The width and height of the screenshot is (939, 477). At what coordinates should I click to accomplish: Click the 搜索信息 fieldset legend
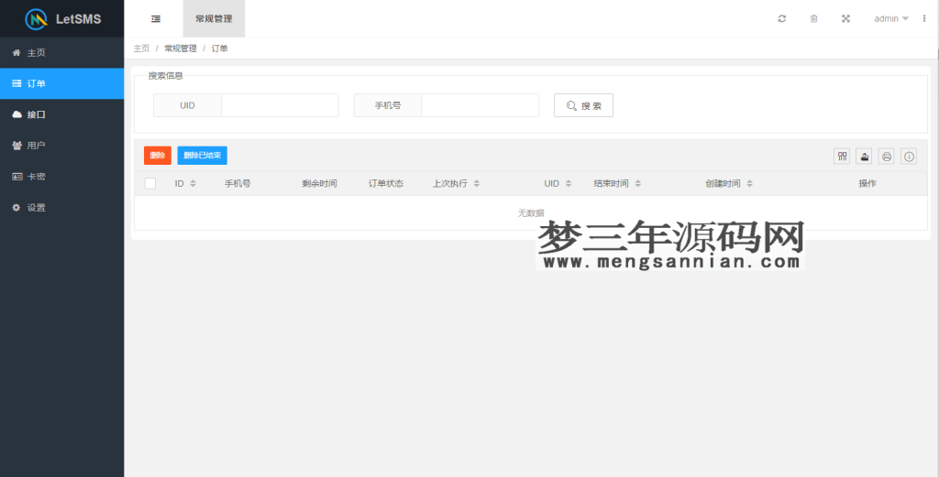(x=166, y=76)
